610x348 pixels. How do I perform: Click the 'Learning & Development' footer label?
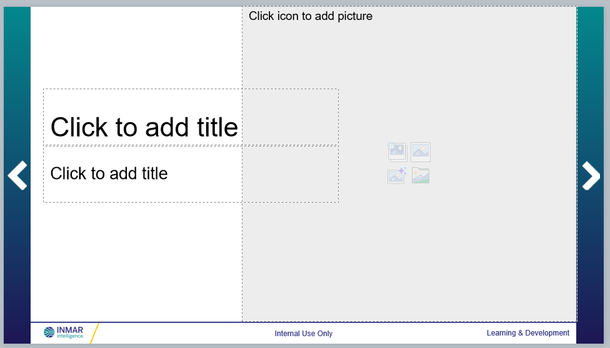click(528, 333)
